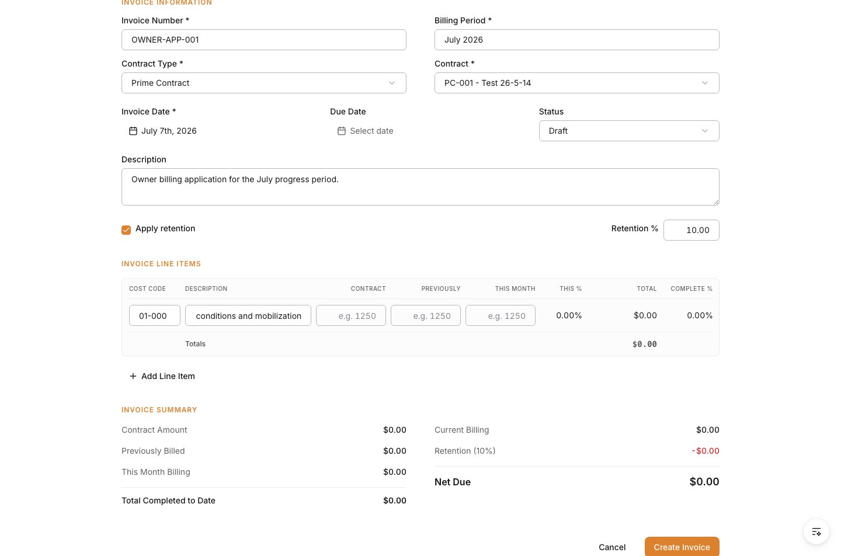The image size is (841, 556).
Task: Open the Contract dropdown showing PC-001
Action: coord(577,83)
